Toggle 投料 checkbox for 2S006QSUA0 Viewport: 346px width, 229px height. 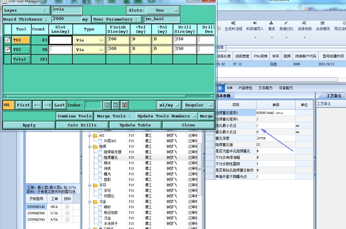click(x=67, y=213)
